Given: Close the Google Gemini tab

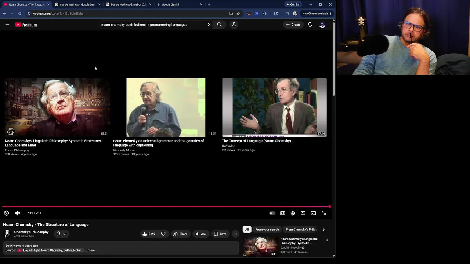Looking at the screenshot, I should pos(201,4).
